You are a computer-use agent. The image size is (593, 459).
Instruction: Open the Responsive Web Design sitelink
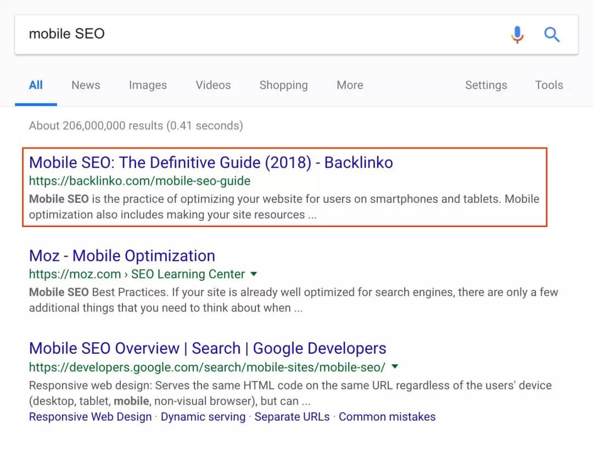[90, 417]
